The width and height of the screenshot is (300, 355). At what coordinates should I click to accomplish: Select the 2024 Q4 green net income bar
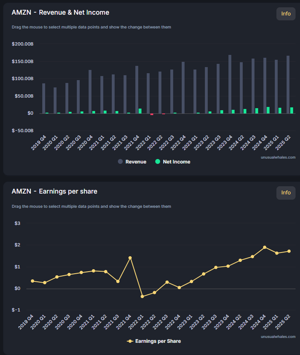coord(268,110)
